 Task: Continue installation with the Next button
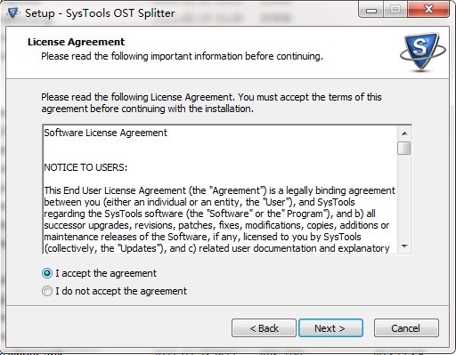point(330,328)
